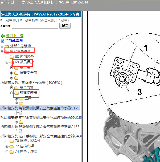The height and width of the screenshot is (162, 160).
Task: Select the 外部车身维修 tree item
Action: pos(20,46)
